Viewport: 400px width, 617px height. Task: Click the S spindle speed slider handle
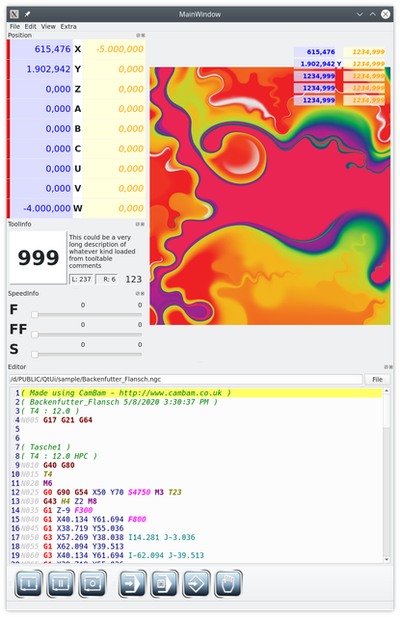point(35,354)
